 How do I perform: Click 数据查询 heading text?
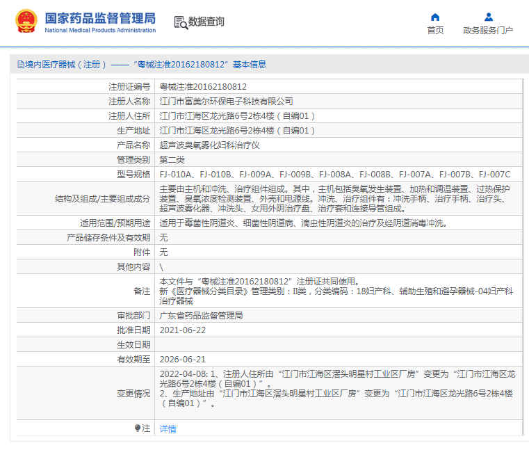pyautogui.click(x=206, y=22)
